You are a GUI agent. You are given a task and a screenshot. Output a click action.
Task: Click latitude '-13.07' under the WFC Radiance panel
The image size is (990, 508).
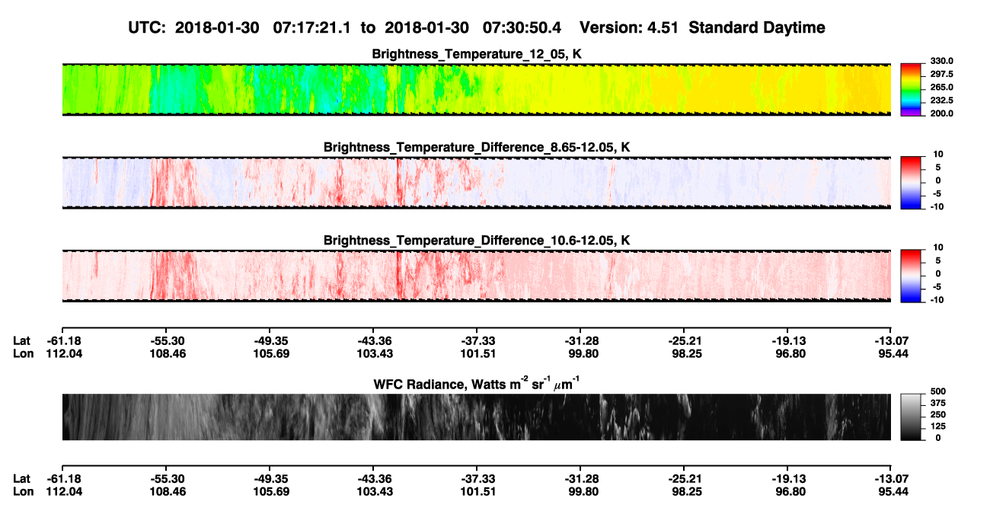tap(891, 479)
